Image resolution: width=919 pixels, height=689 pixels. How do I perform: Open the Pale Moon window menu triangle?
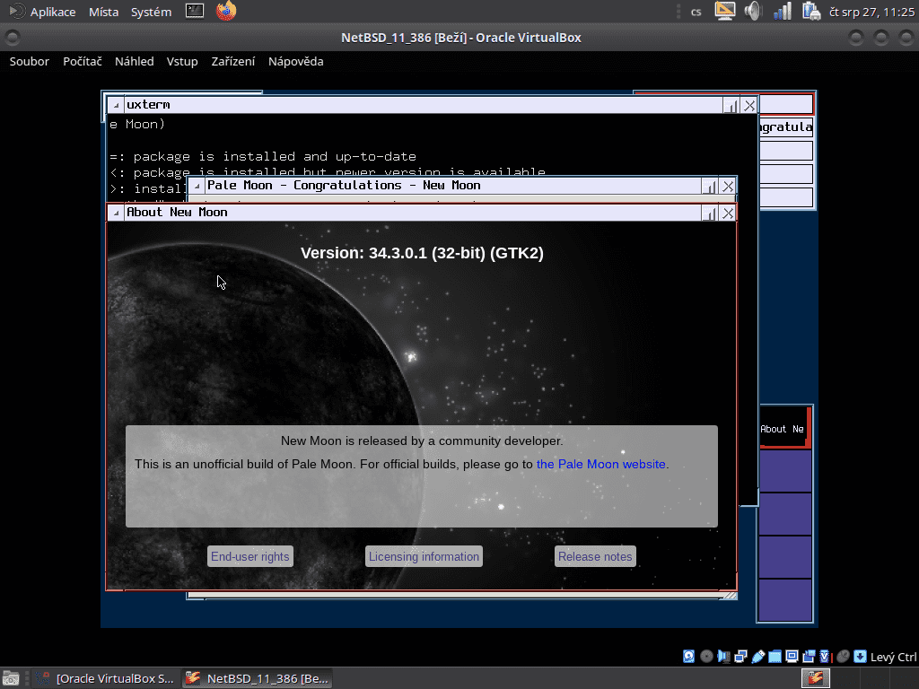pos(197,186)
